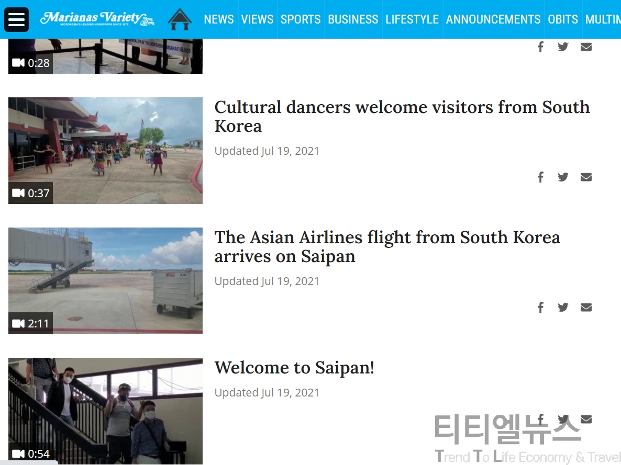Open the NEWS menu

point(219,19)
